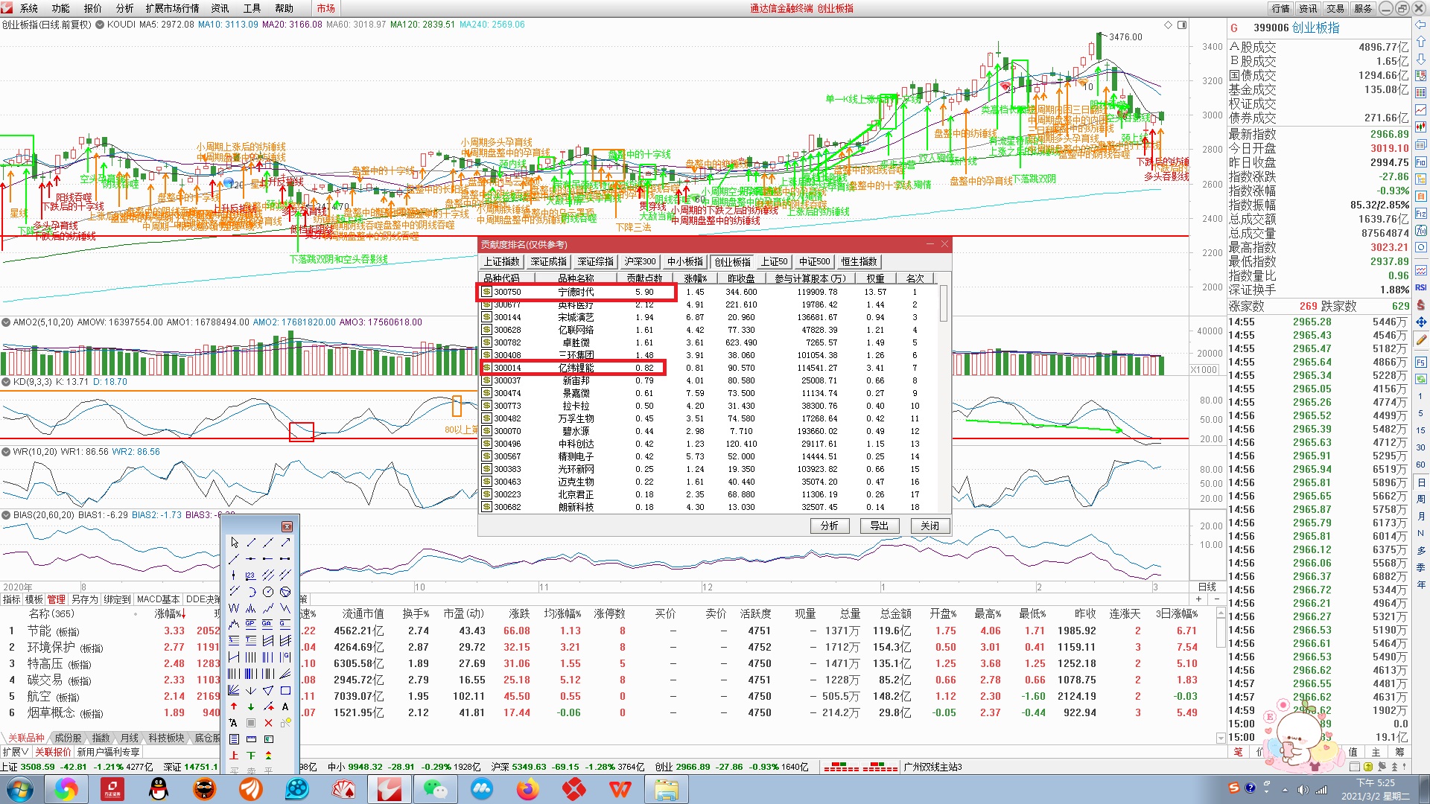Viewport: 1430px width, 804px height.
Task: Switch to 成份股 bottom tab
Action: (x=68, y=738)
